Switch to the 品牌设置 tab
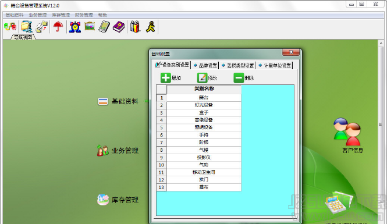This screenshot has width=387, height=224. click(205, 65)
